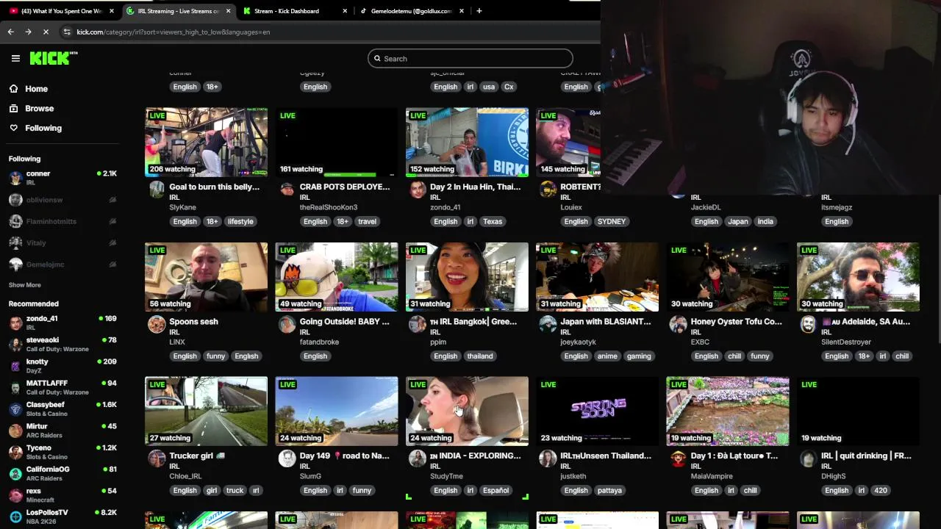941x529 pixels.
Task: Open DHighS channel name link
Action: 834,476
